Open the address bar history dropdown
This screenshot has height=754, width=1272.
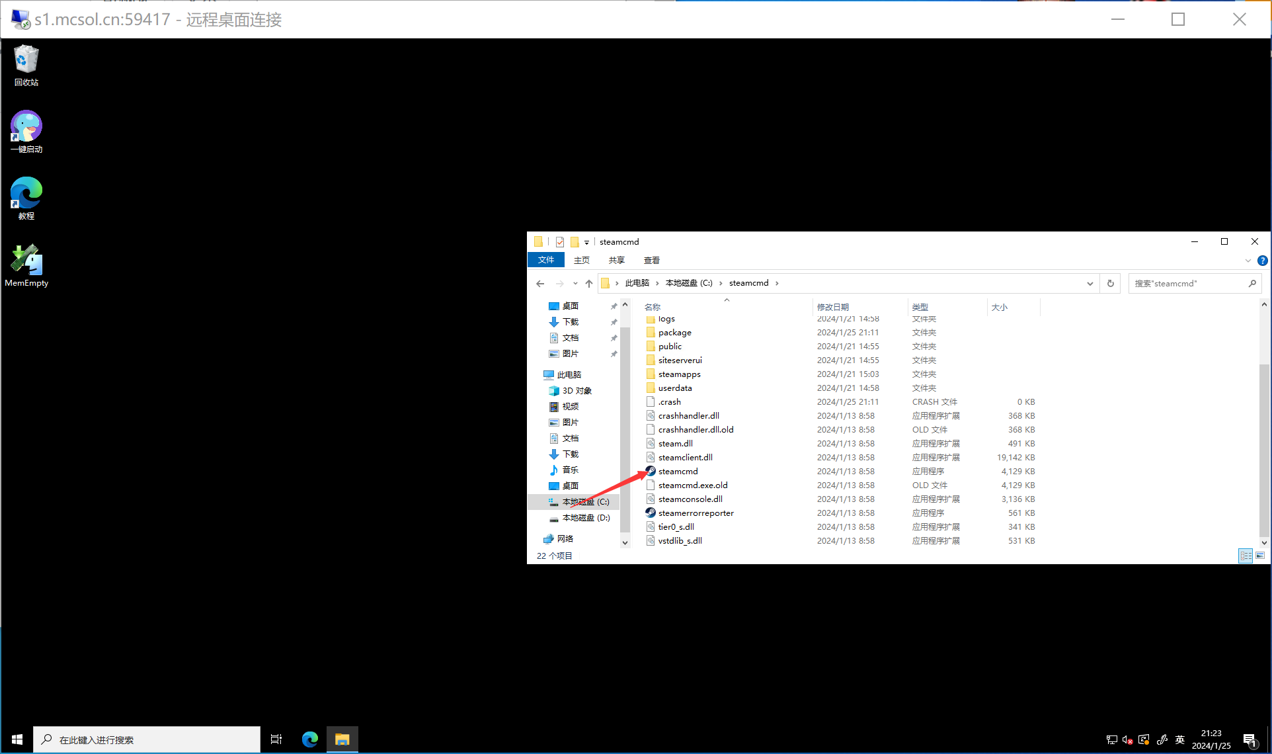1090,284
